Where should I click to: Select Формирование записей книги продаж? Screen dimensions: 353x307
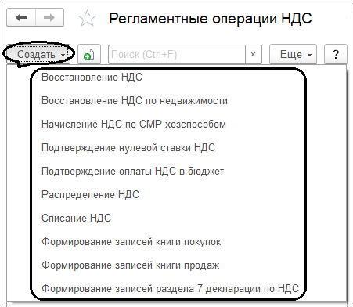pyautogui.click(x=131, y=265)
